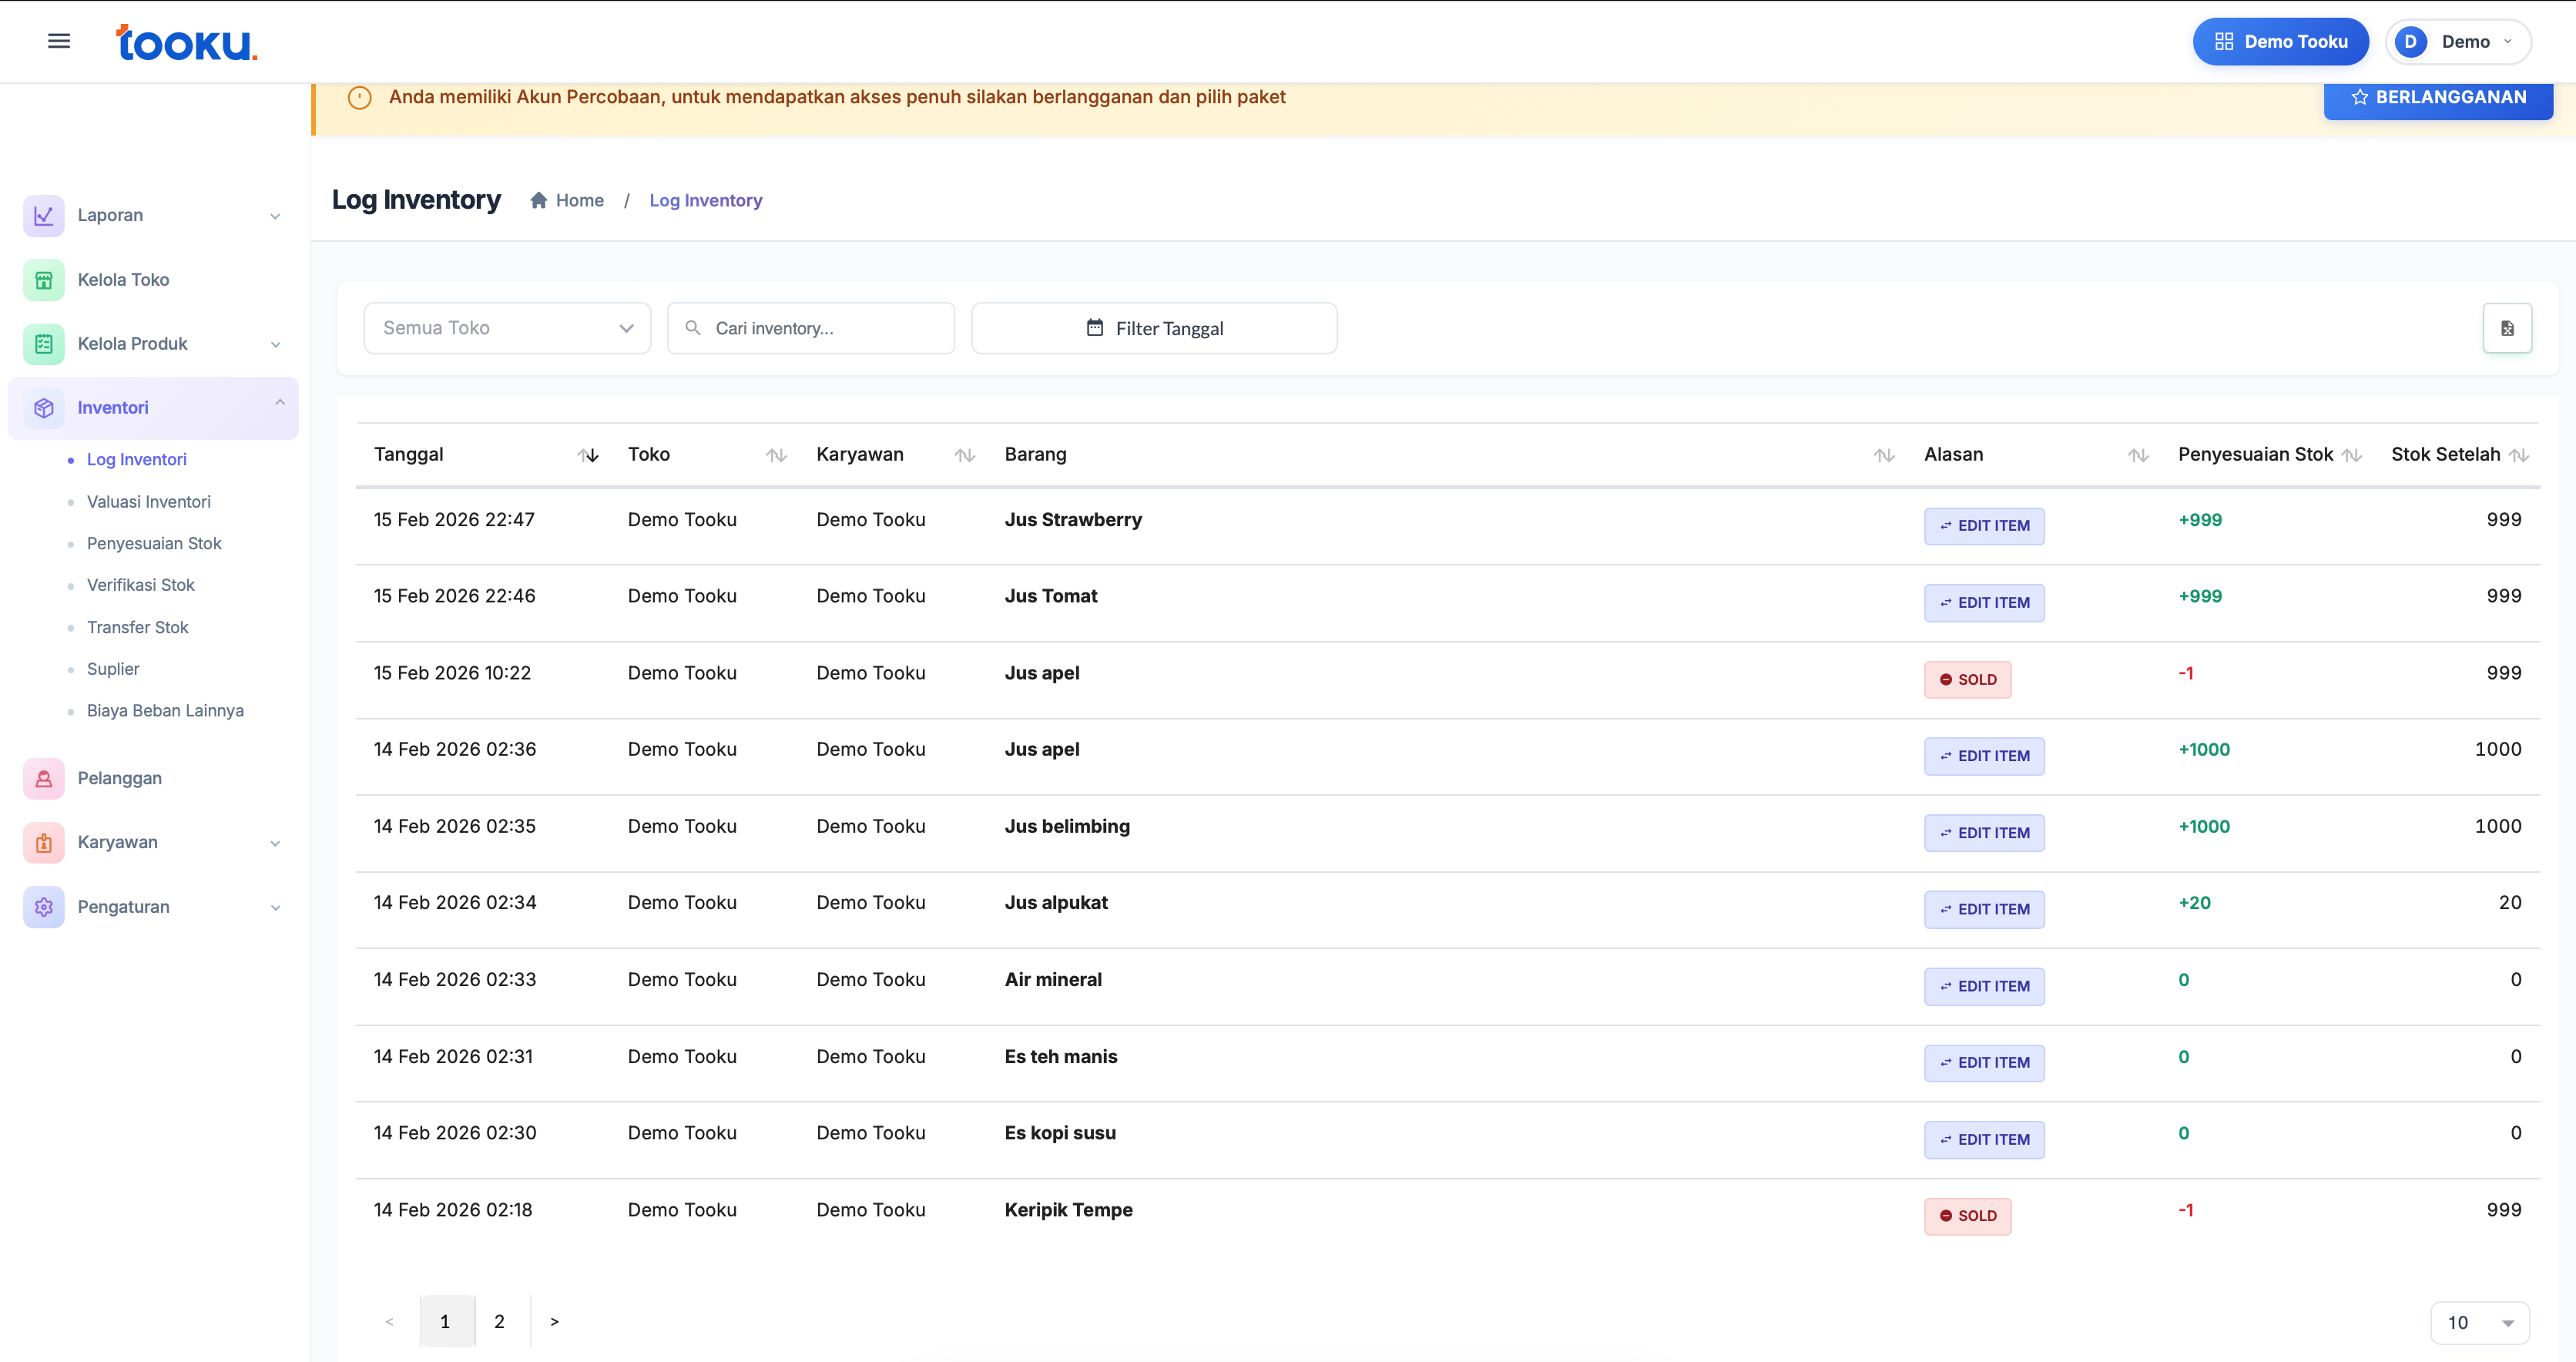This screenshot has height=1362, width=2576.
Task: Toggle sorting on Alasan column
Action: click(x=2138, y=455)
